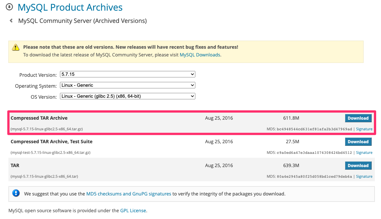Click the back chevron before MySQL Community Server
Viewport: 381px width, 219px height.
coord(11,21)
